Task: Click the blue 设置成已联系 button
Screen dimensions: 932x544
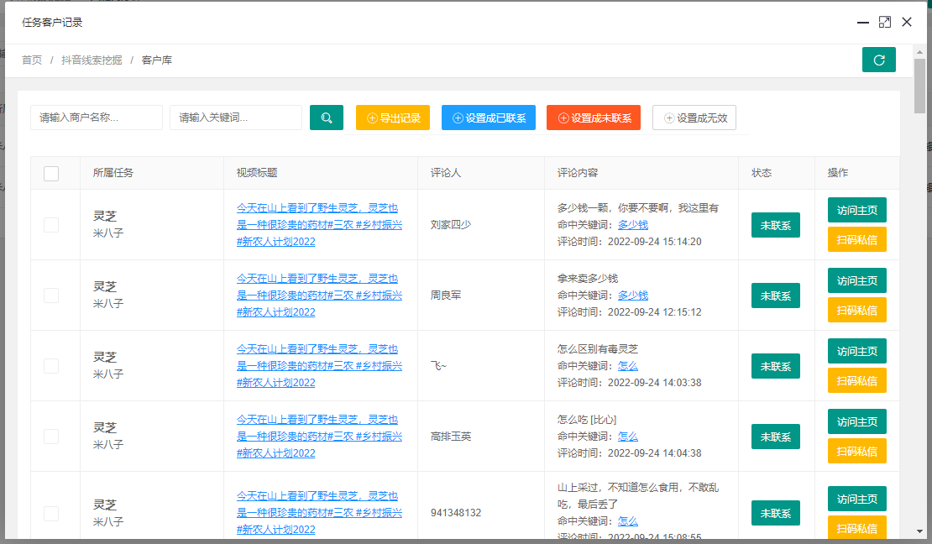Action: pos(489,118)
